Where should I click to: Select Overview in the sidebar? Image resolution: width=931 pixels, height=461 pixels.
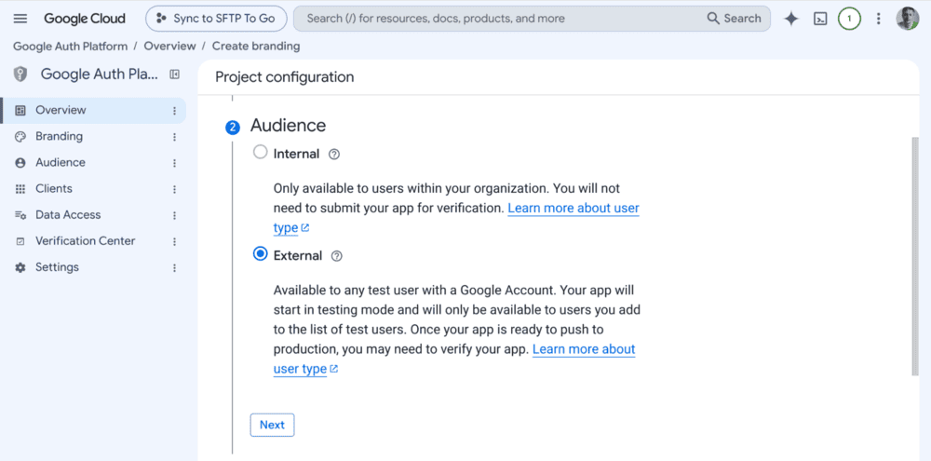(x=94, y=111)
